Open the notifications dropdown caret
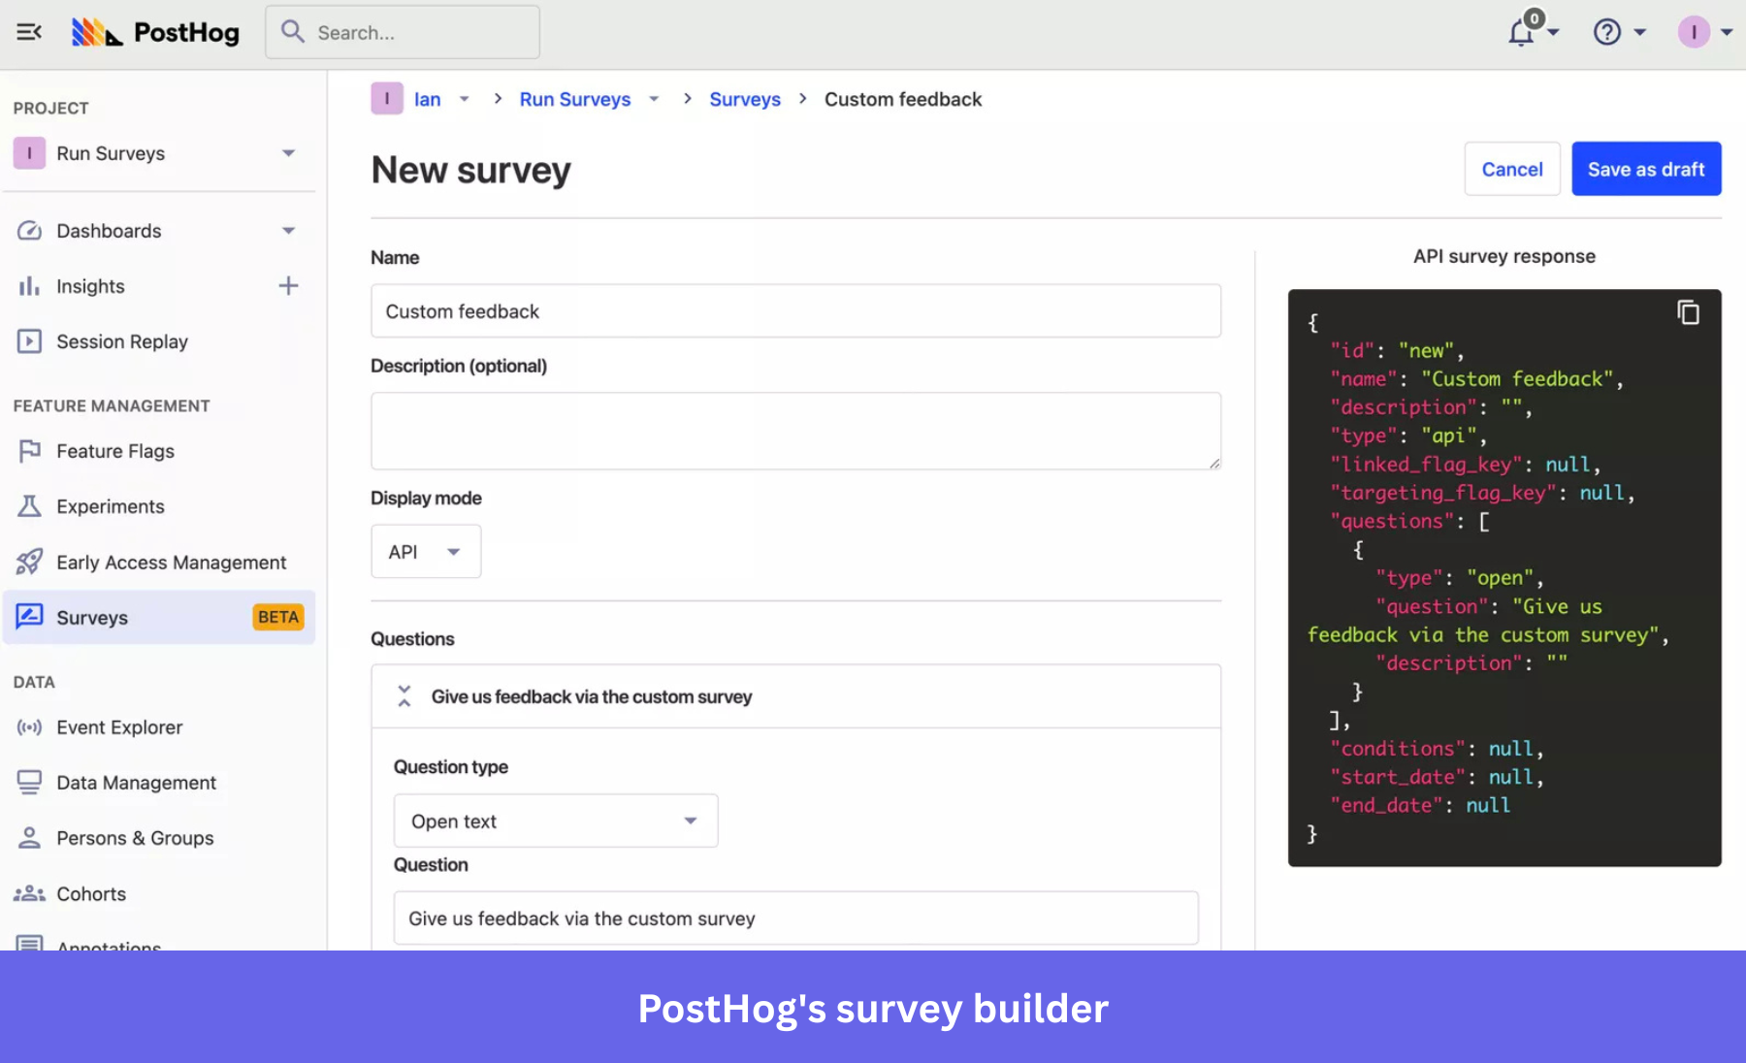The height and width of the screenshot is (1063, 1746). pyautogui.click(x=1553, y=33)
